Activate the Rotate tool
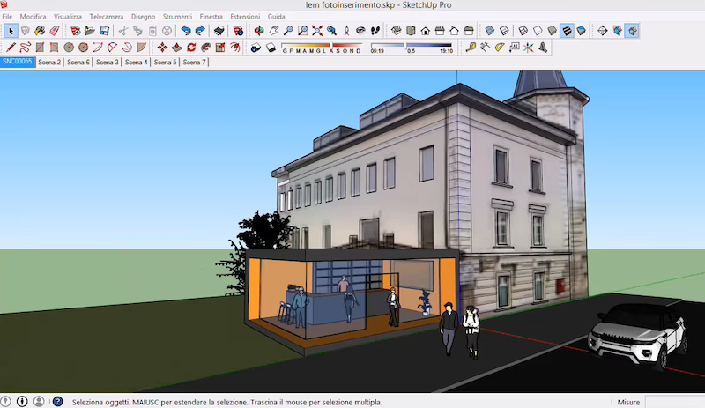The height and width of the screenshot is (408, 705). pos(191,47)
